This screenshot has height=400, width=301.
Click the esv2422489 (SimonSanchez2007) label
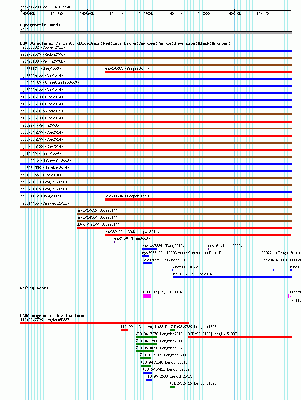[x=50, y=83]
